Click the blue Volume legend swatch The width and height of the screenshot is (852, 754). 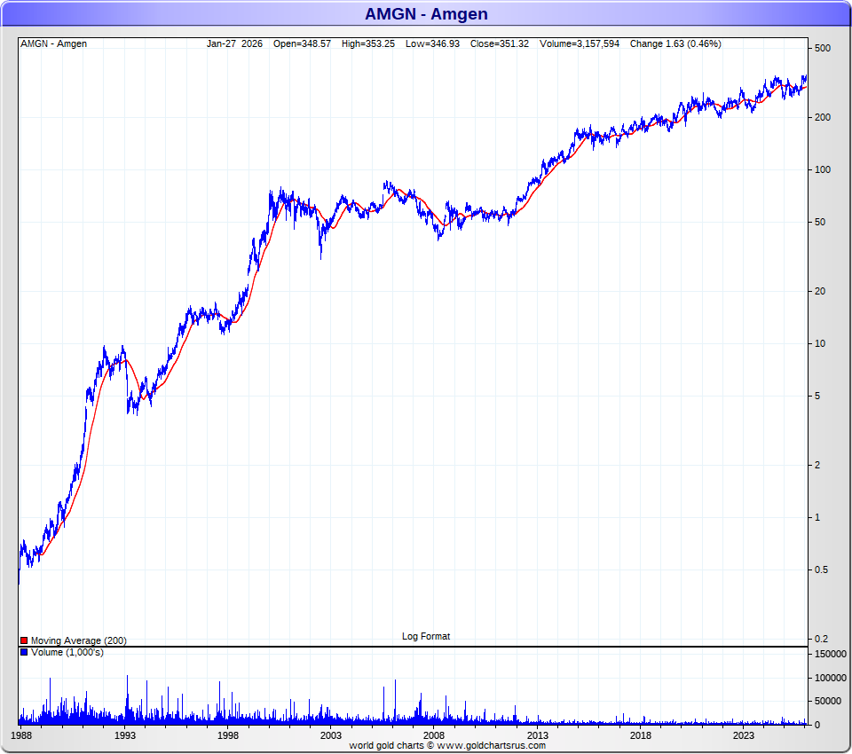click(24, 652)
